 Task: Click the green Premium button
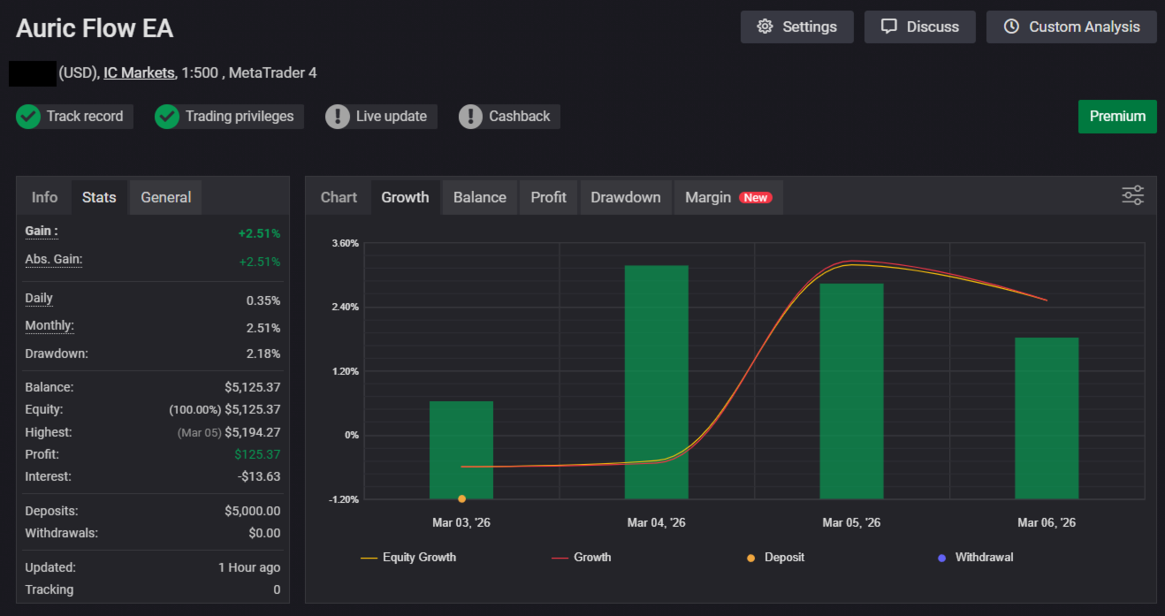click(1117, 117)
